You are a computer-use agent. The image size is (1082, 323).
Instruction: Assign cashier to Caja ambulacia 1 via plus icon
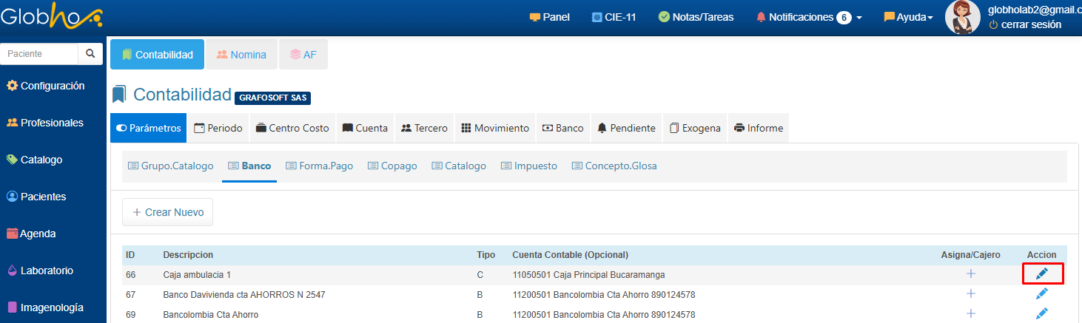(x=971, y=274)
